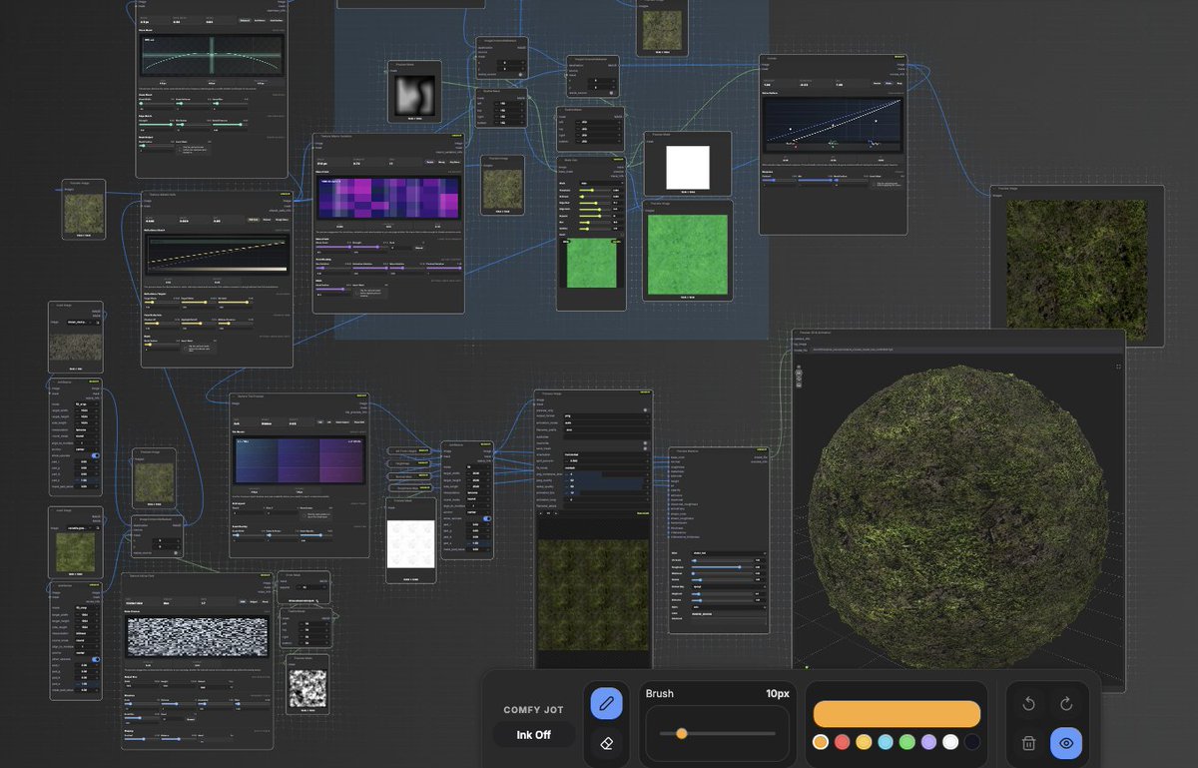Toggle ink visibility with the eye icon

pyautogui.click(x=1066, y=743)
